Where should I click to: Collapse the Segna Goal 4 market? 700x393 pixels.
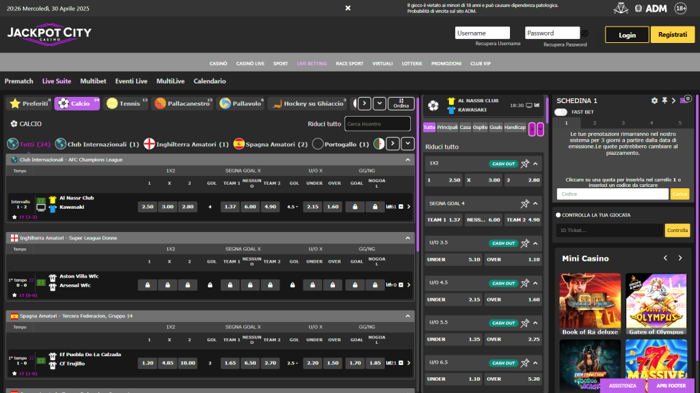(536, 203)
